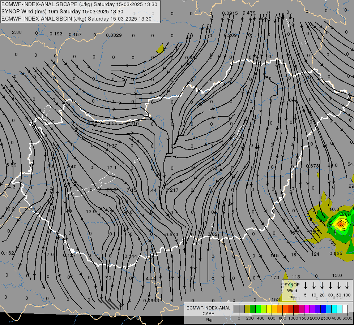Click the 12.6 value on the map
Viewport: 354px width, 325px height.
pos(91,212)
